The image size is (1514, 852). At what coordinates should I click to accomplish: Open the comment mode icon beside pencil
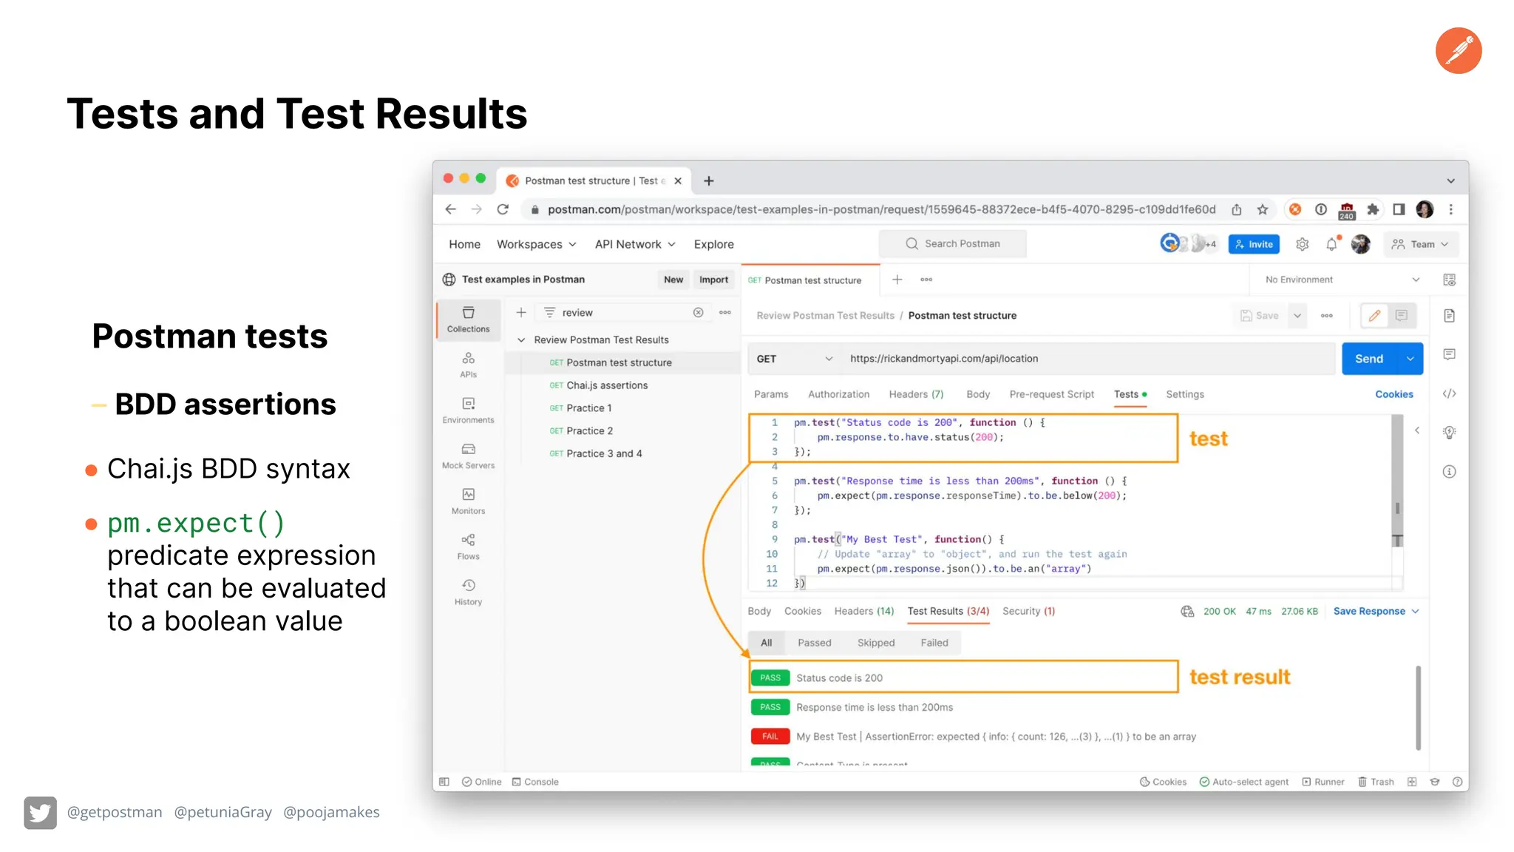click(x=1401, y=316)
